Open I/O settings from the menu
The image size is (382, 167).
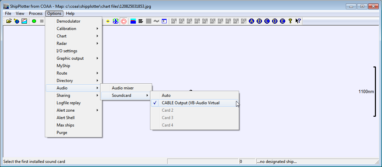pos(74,51)
